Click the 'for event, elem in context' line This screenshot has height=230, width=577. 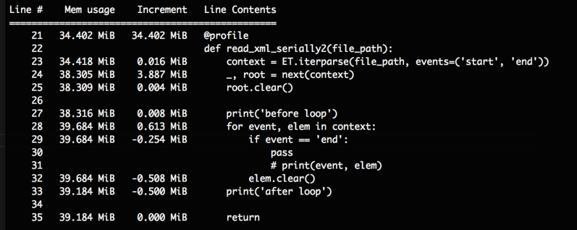point(302,127)
